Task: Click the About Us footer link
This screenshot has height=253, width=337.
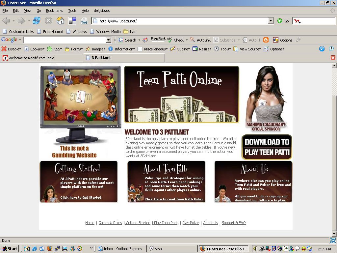Action: 210,223
